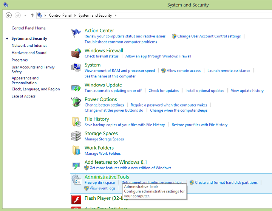The image size is (272, 211).
Task: Open the Windows Firewall heading link
Action: pos(104,51)
